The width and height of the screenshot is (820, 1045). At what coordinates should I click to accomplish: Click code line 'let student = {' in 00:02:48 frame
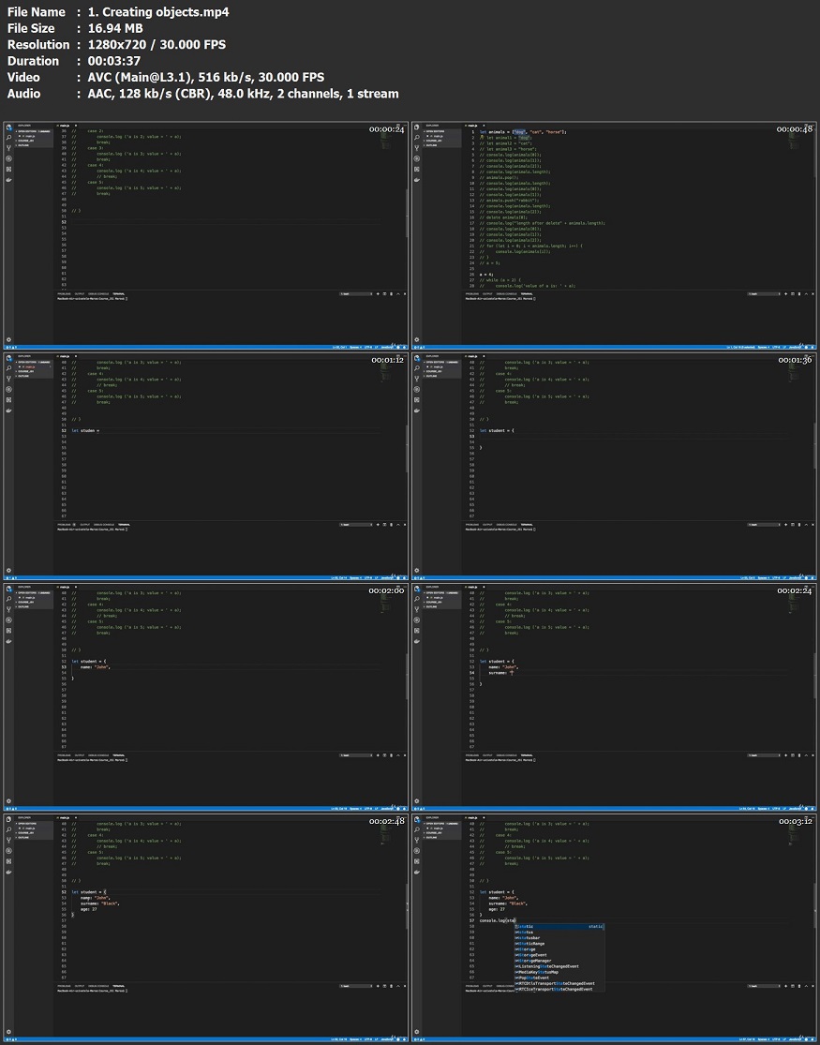click(89, 891)
